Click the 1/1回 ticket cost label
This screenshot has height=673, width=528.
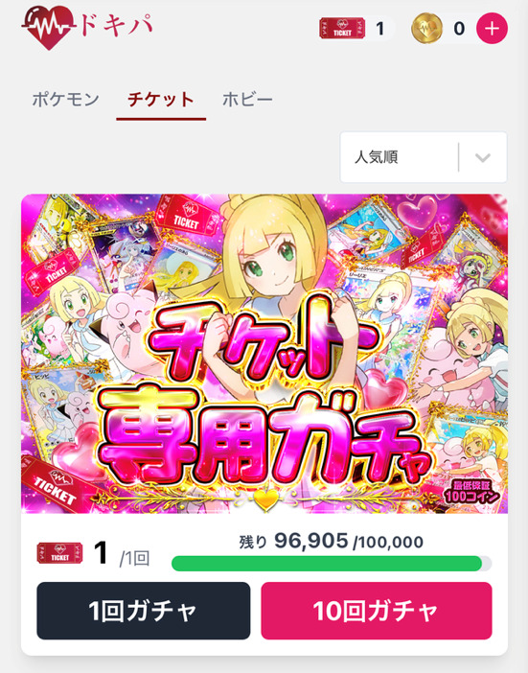click(122, 554)
